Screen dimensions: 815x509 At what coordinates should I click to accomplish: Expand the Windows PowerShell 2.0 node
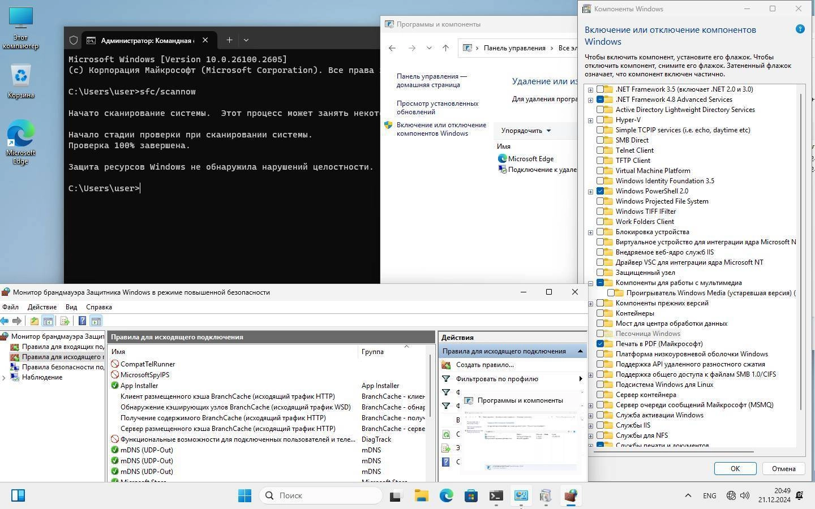coord(591,191)
